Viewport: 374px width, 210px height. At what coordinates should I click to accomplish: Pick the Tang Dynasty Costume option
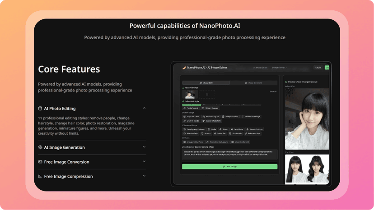(x=194, y=129)
